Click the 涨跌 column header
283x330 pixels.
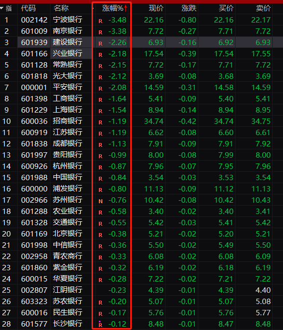pos(189,8)
